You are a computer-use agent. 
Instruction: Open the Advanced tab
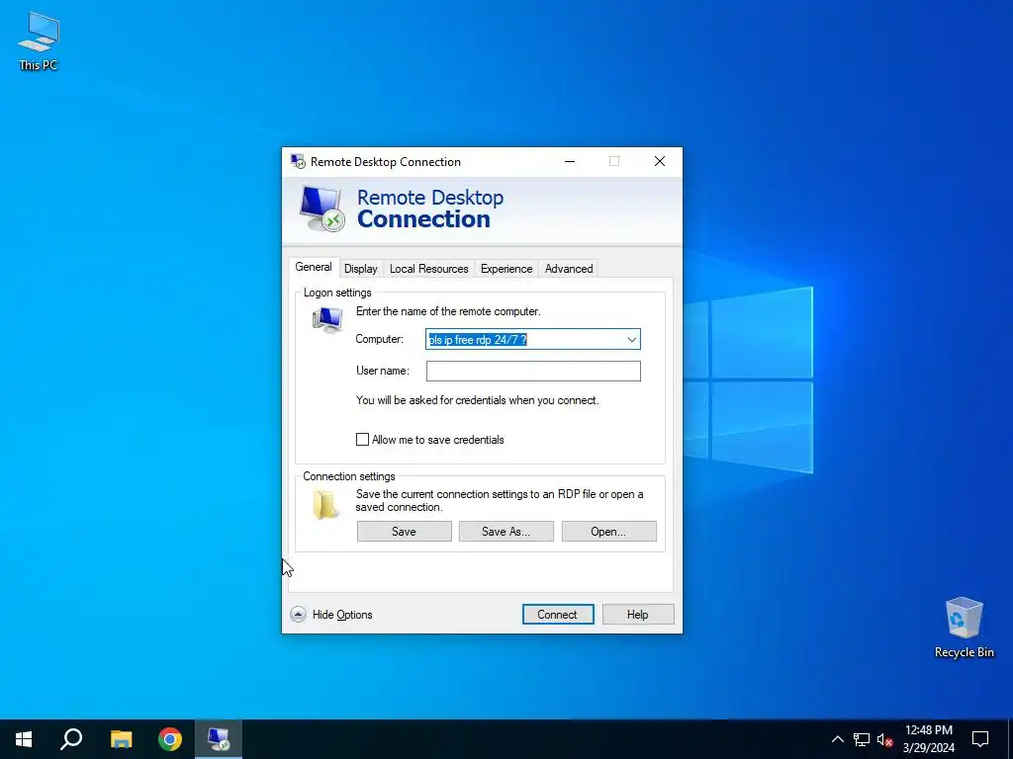pos(569,269)
